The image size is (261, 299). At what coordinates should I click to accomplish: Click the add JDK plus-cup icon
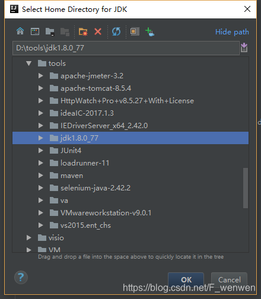pos(149,31)
